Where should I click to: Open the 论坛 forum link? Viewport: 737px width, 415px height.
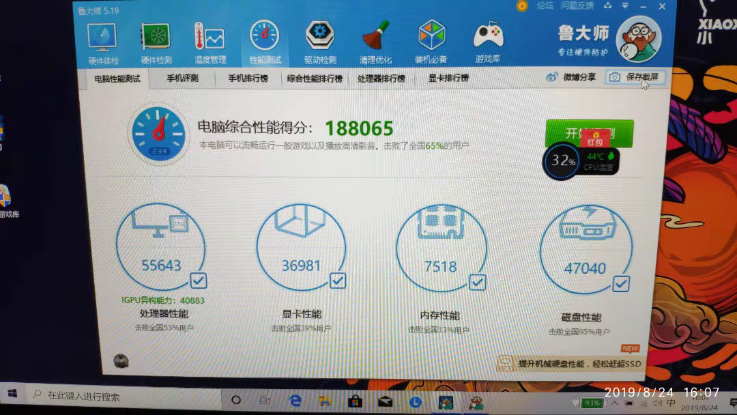coord(545,5)
